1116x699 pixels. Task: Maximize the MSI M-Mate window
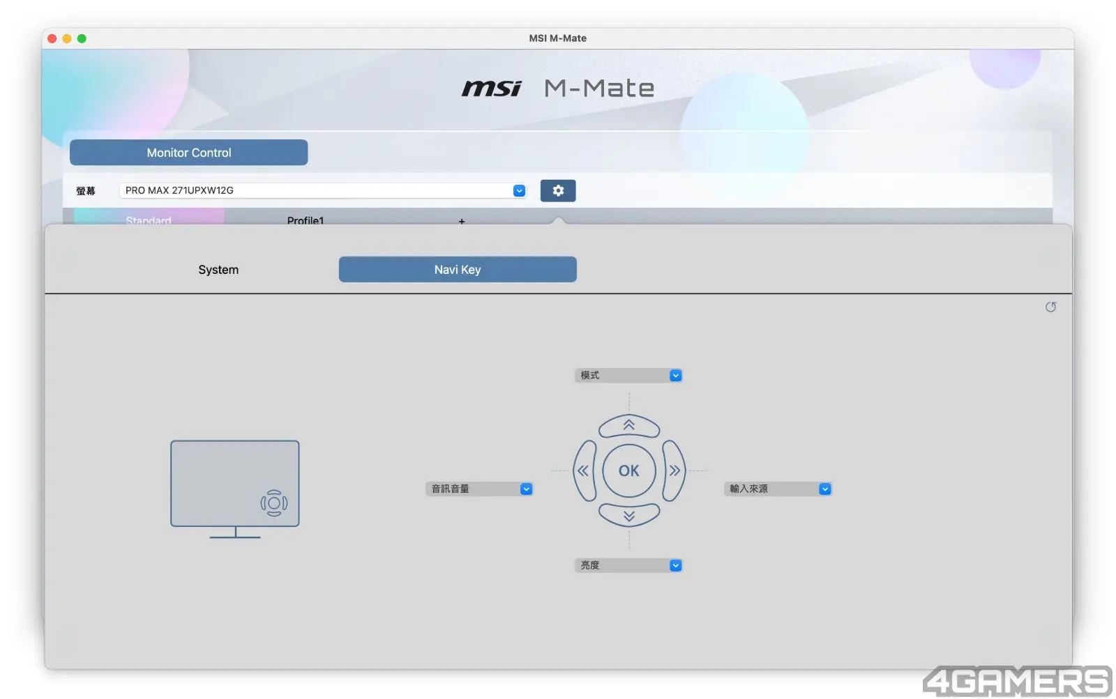click(82, 38)
